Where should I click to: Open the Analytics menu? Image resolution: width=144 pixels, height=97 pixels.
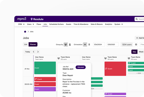[x=109, y=24]
